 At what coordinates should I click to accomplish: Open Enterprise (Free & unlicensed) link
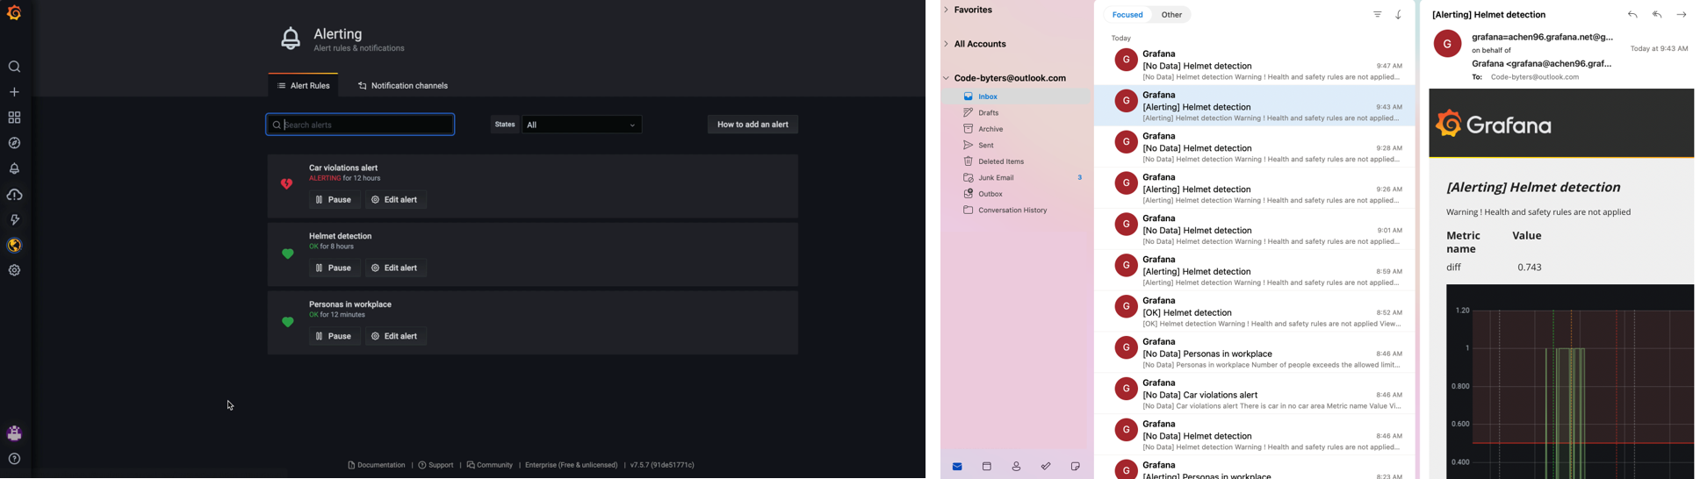coord(571,465)
